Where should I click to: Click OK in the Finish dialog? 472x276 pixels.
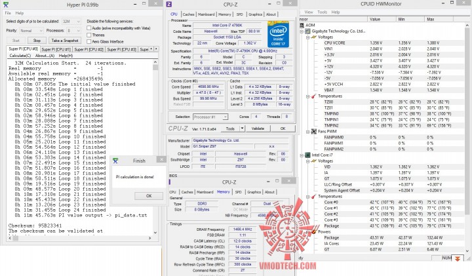tap(149, 196)
